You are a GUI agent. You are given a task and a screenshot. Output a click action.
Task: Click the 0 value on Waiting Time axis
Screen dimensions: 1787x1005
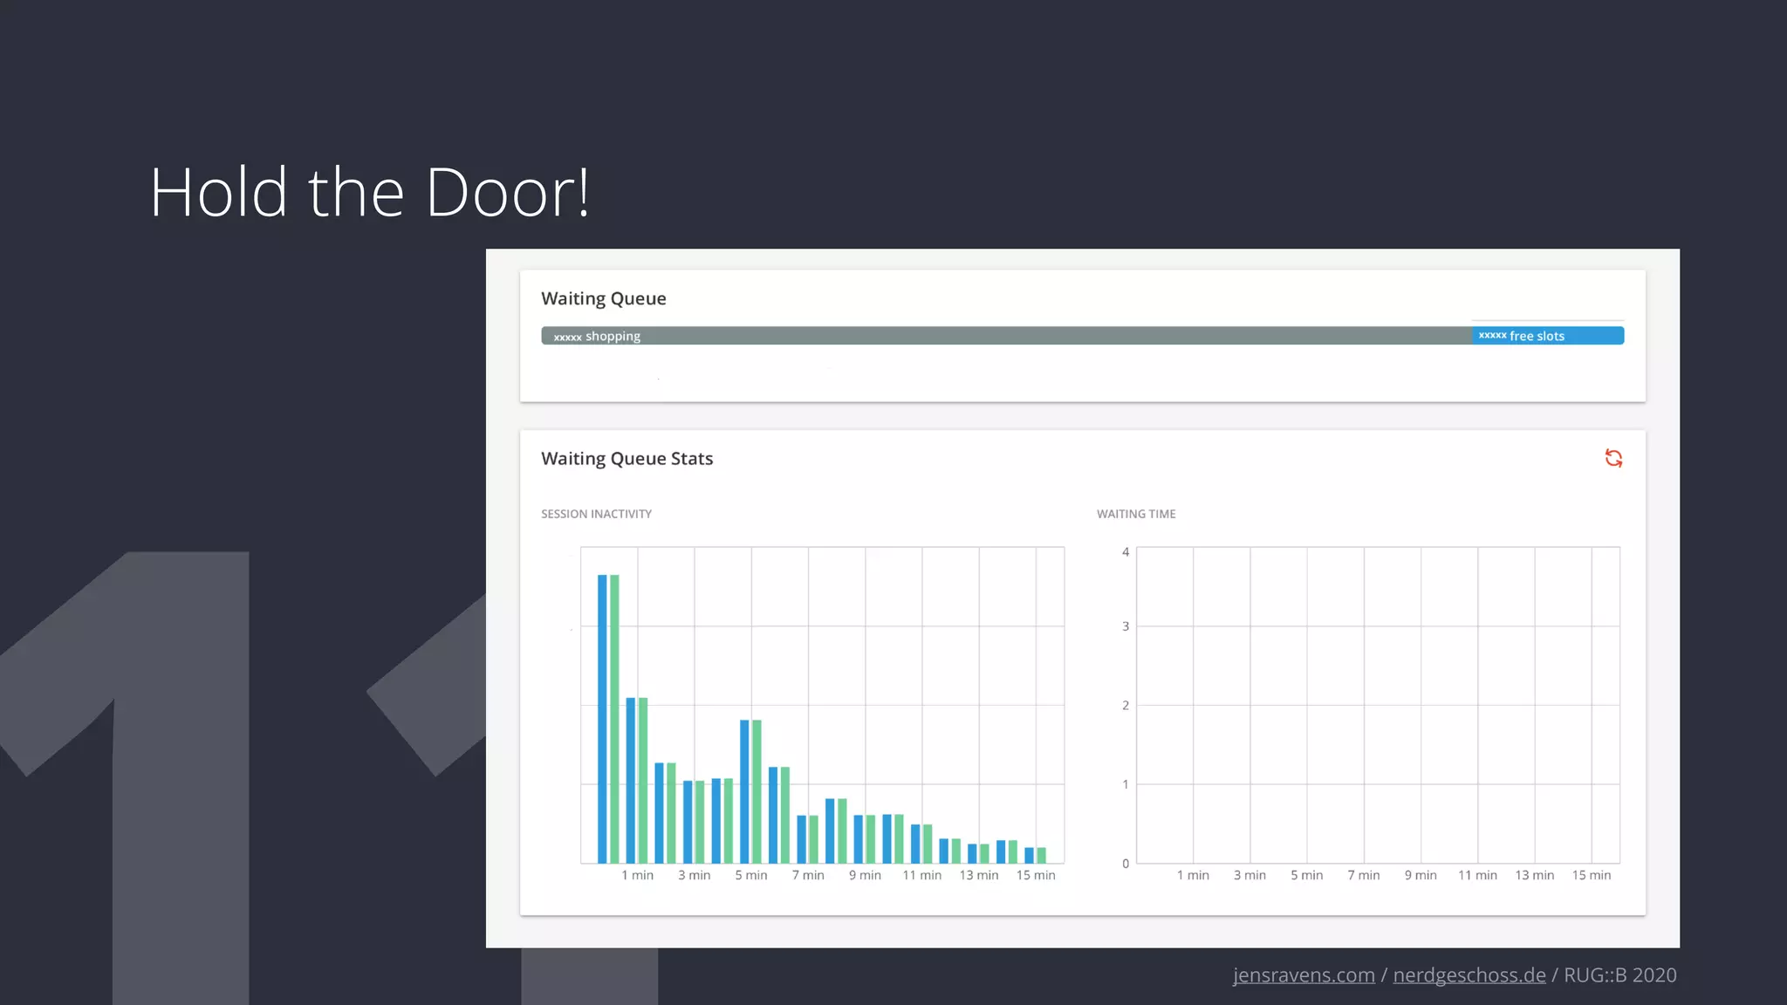coord(1126,864)
